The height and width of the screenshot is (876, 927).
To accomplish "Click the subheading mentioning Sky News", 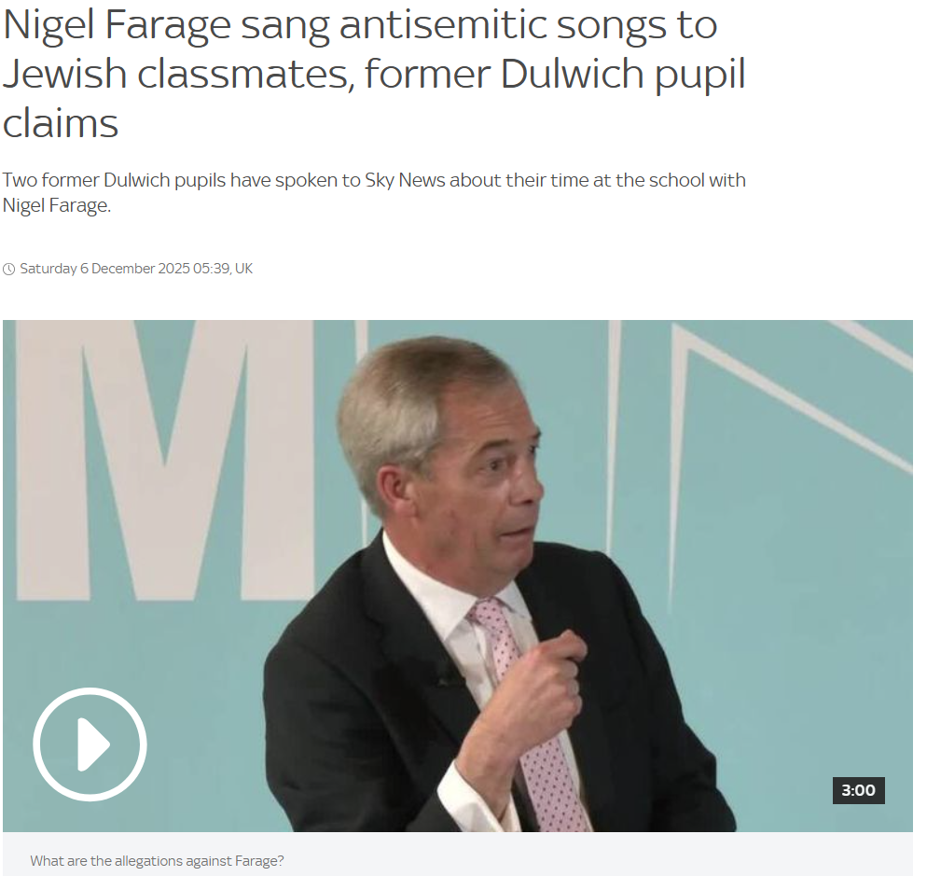I will 374,192.
